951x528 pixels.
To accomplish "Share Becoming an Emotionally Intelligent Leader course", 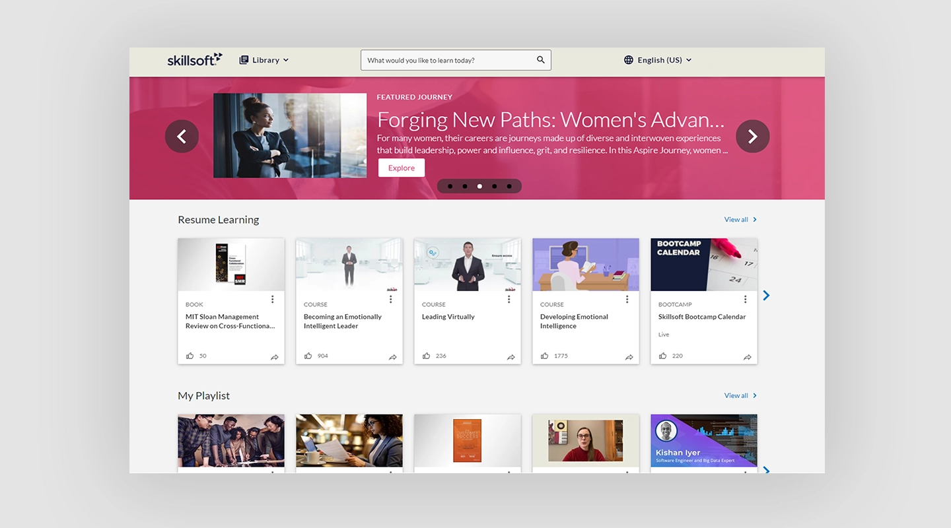I will (x=393, y=357).
